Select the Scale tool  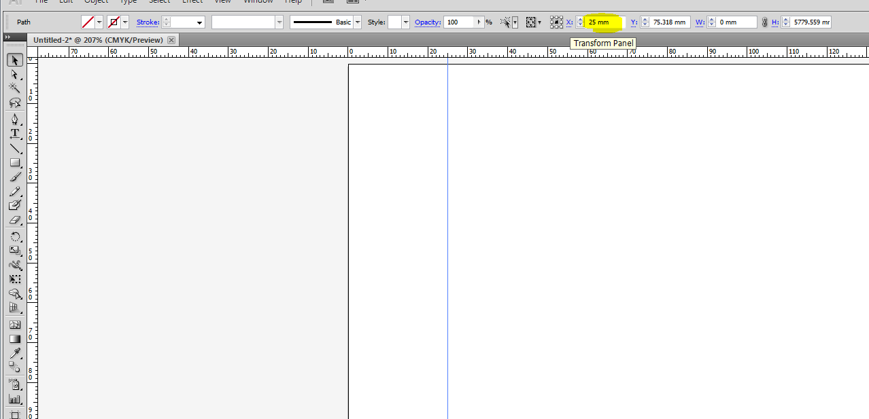[14, 251]
